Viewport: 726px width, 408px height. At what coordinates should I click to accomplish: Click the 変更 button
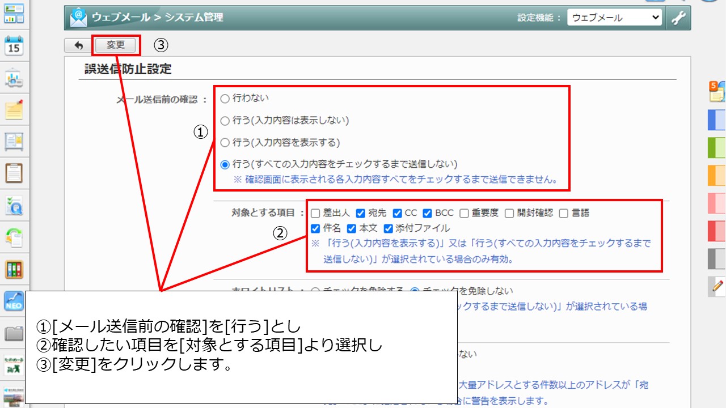tap(116, 45)
